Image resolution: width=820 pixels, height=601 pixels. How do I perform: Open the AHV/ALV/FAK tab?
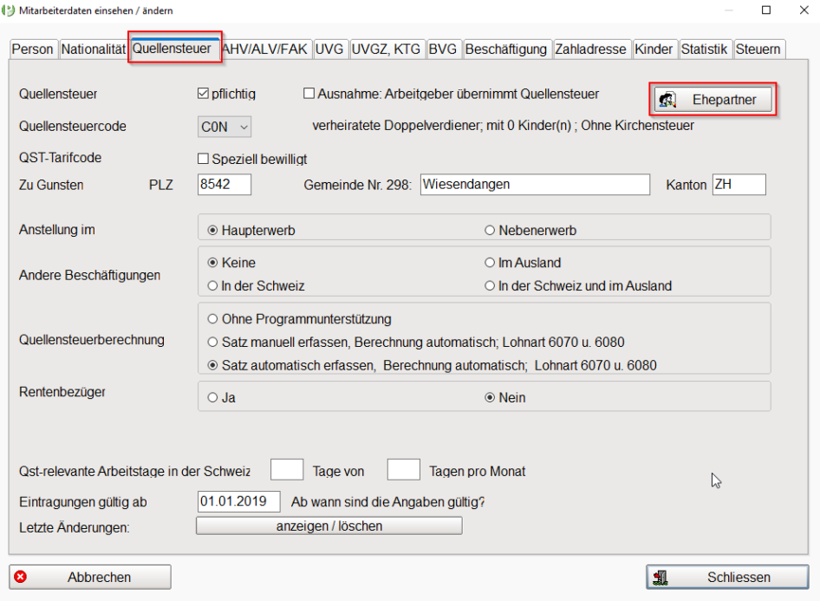pyautogui.click(x=265, y=49)
